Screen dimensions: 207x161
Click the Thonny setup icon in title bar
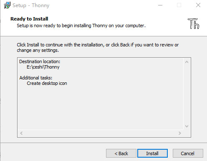pos(7,5)
